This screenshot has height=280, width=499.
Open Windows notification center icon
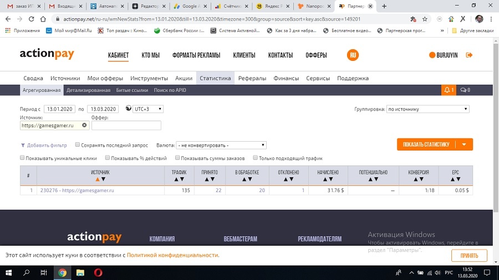(487, 273)
